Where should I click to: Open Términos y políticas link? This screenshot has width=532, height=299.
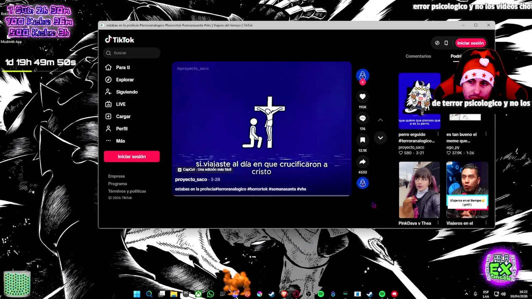[127, 191]
